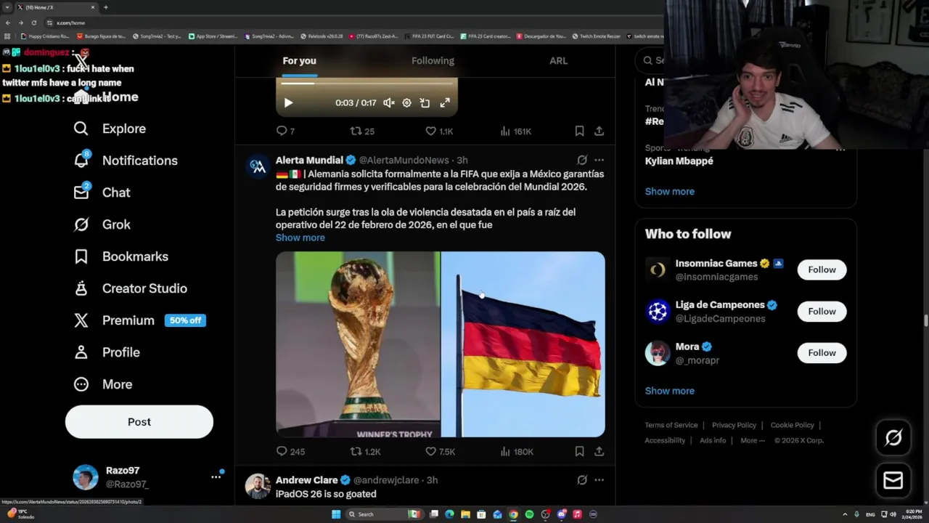The width and height of the screenshot is (929, 523).
Task: Open the World Cup trophy image
Action: (x=358, y=344)
